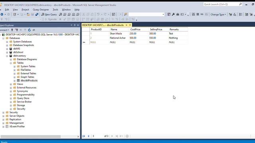Click the Save All toolbar icon
This screenshot has width=255, height=143.
click(x=37, y=14)
